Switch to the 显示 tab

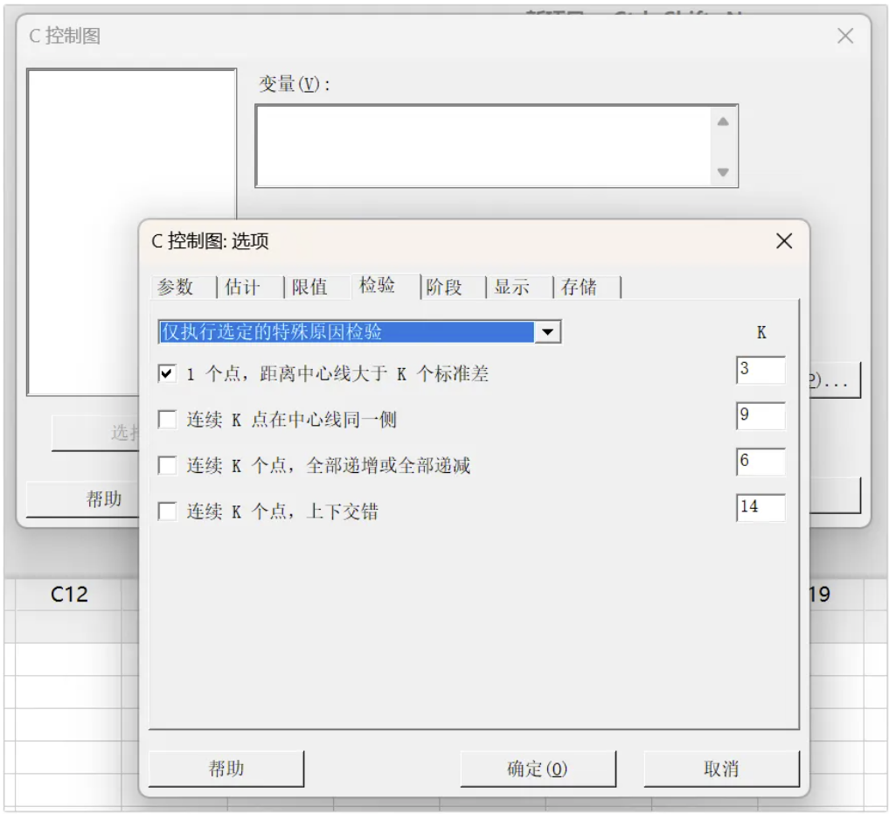(511, 288)
